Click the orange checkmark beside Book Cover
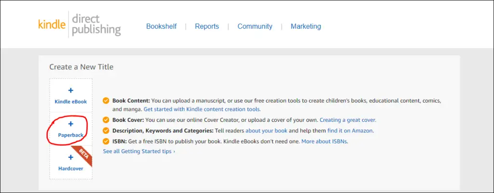 pyautogui.click(x=106, y=120)
